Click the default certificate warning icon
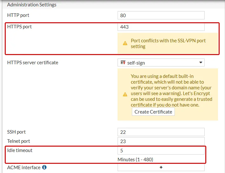225x173 pixels. coord(125,94)
